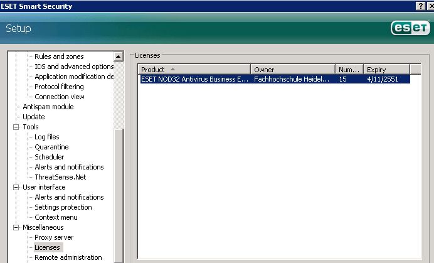Select the Miscellaneous tree label

click(43, 227)
